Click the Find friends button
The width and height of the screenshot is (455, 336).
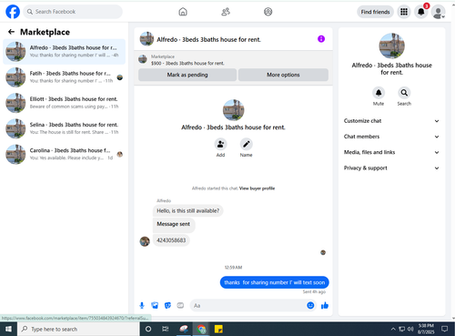[375, 12]
